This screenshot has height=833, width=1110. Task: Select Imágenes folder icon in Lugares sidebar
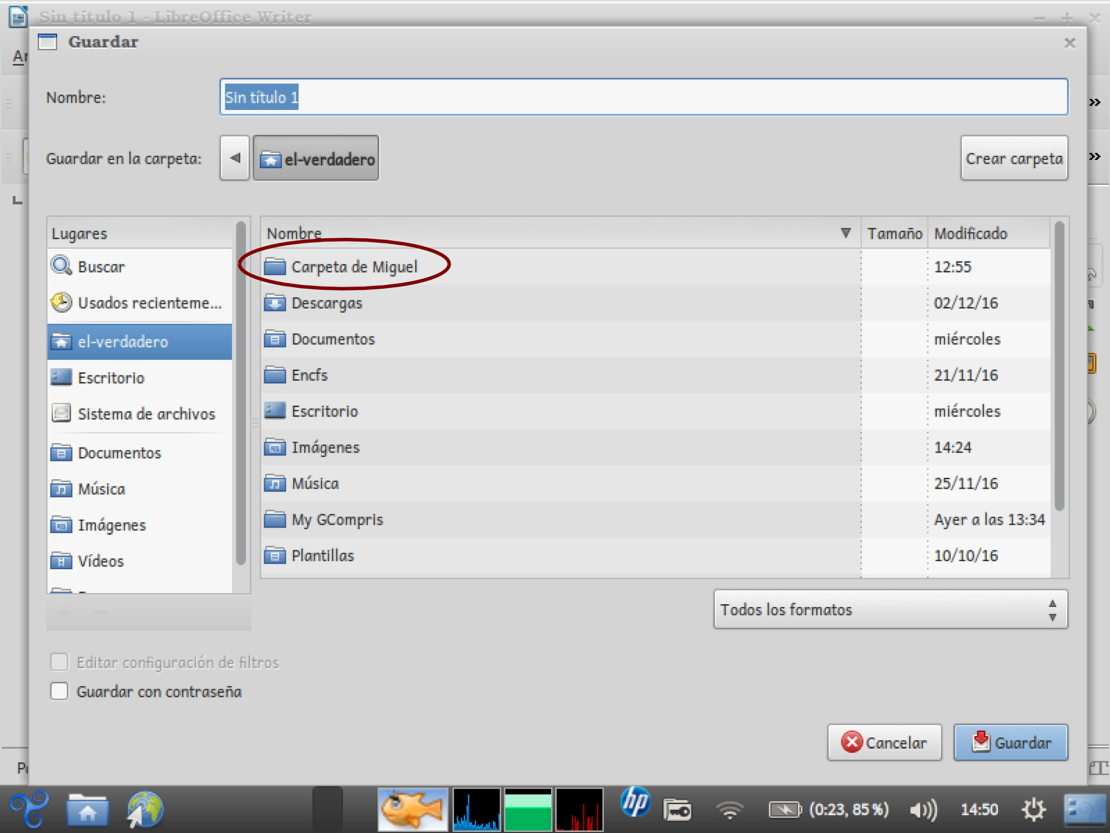[x=61, y=525]
